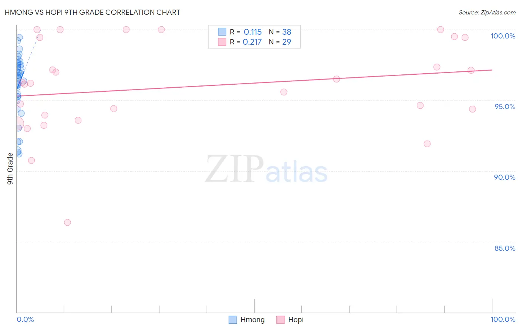Click the 85.0% y-axis label
The width and height of the screenshot is (520, 330).
pyautogui.click(x=505, y=248)
